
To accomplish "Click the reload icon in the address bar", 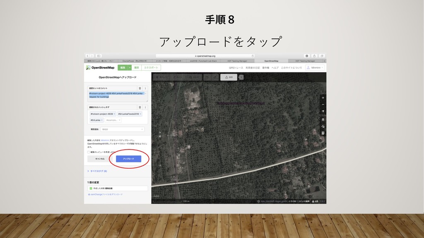I will [x=253, y=56].
